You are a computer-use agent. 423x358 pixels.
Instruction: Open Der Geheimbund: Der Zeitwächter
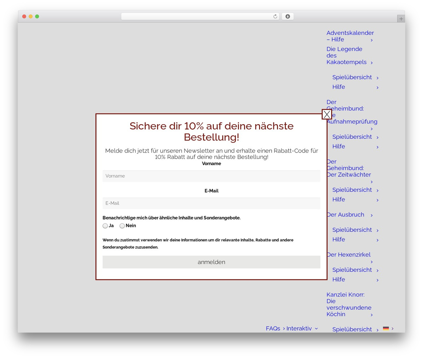pyautogui.click(x=349, y=168)
